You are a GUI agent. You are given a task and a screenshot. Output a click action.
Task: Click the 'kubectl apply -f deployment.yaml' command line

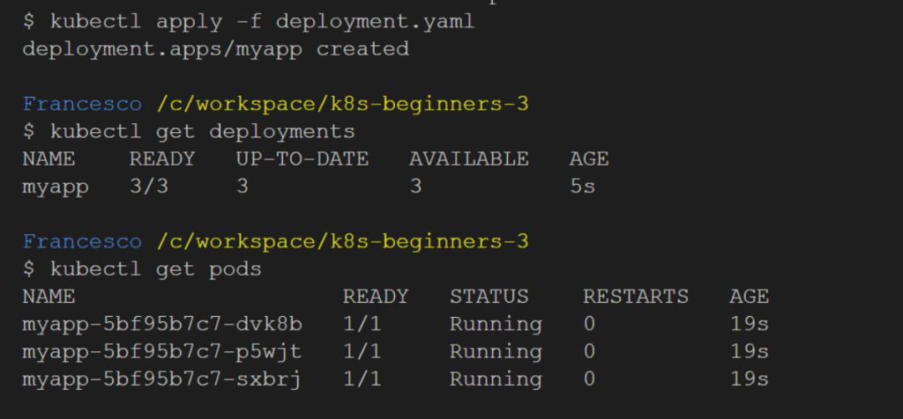point(261,22)
